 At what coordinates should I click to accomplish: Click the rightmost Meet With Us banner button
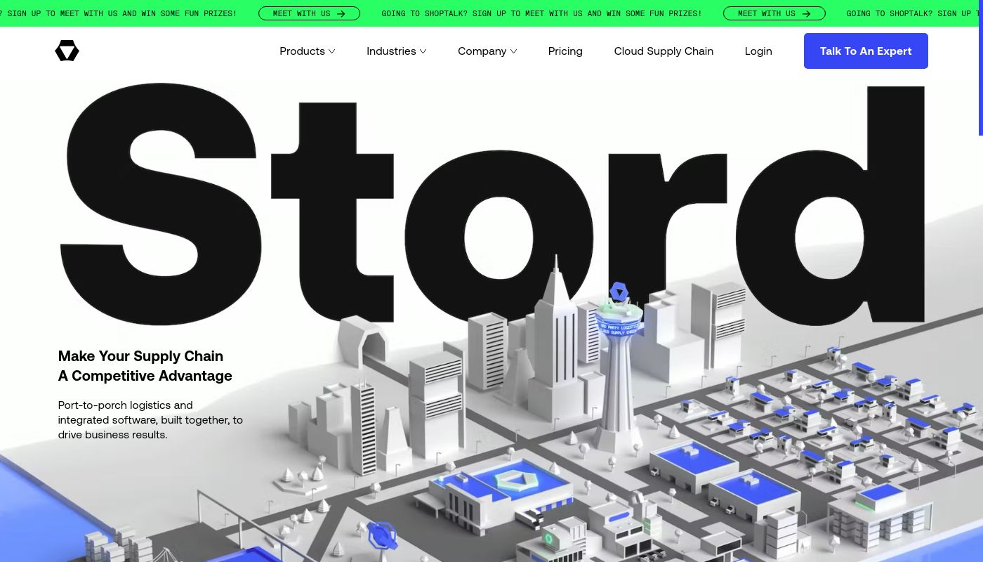pyautogui.click(x=774, y=13)
